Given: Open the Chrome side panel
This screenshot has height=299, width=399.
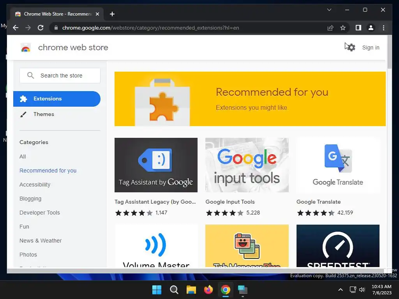Looking at the screenshot, I should (358, 28).
